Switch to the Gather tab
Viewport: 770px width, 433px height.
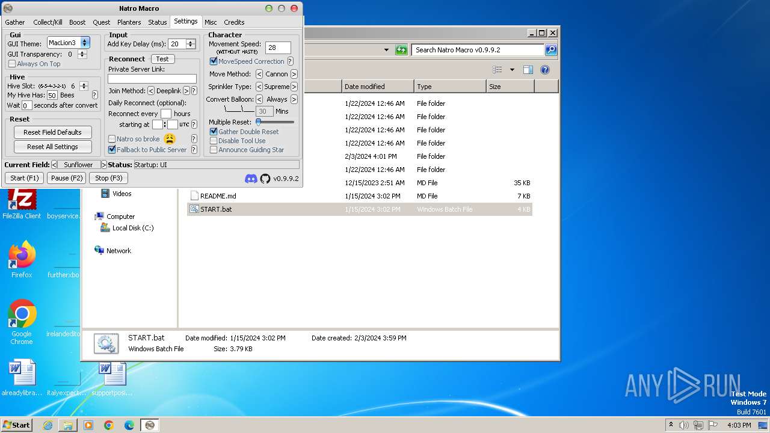click(x=15, y=22)
